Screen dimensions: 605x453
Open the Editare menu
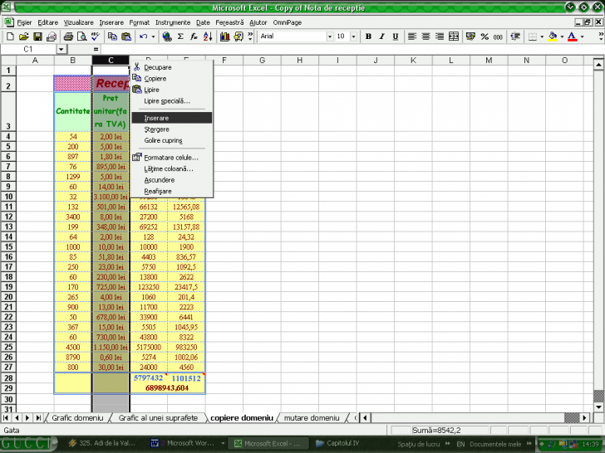(48, 22)
